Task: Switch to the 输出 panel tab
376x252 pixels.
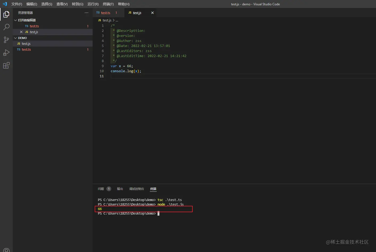Action: point(120,189)
